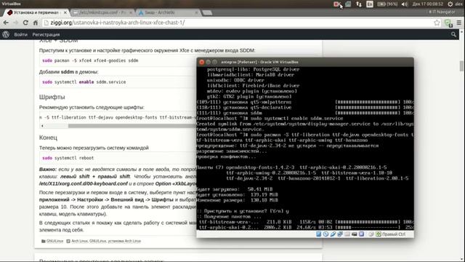This screenshot has width=465, height=262.
Task: Bookmark this page with the star icon
Action: tap(437, 23)
